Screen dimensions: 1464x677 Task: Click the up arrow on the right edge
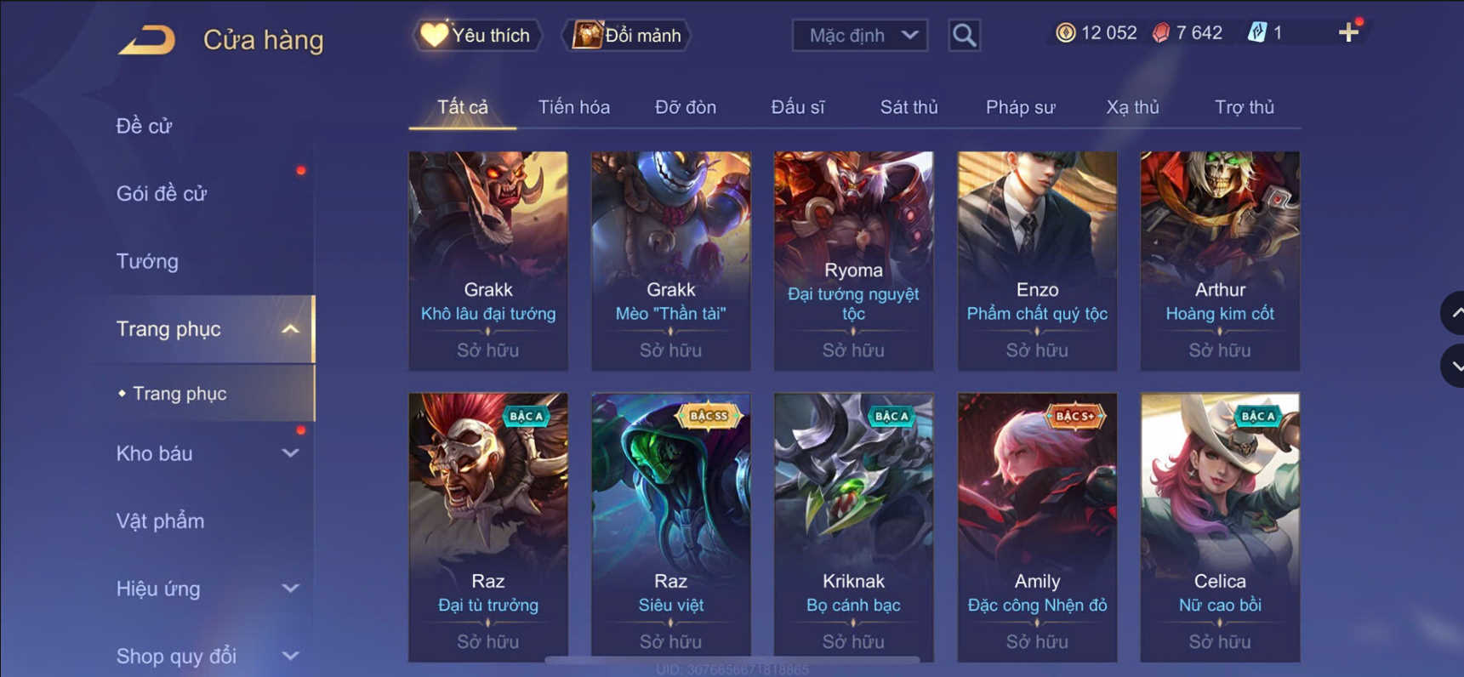pos(1453,312)
